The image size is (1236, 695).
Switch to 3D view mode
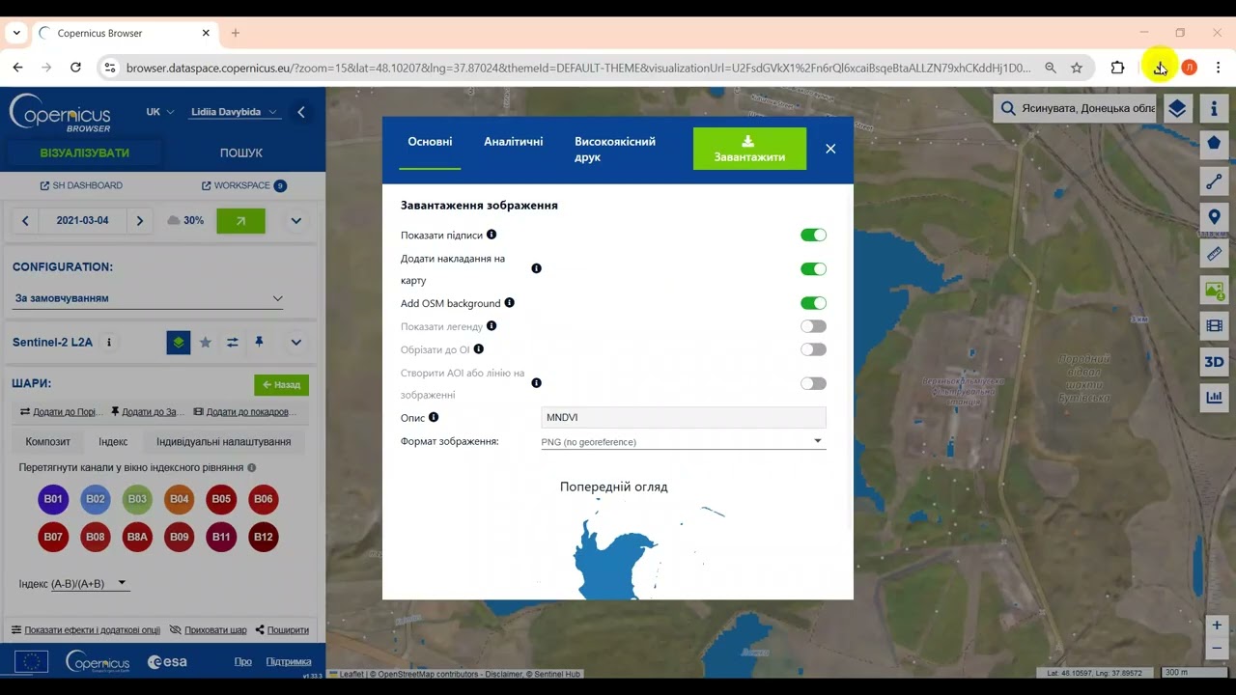pyautogui.click(x=1214, y=362)
